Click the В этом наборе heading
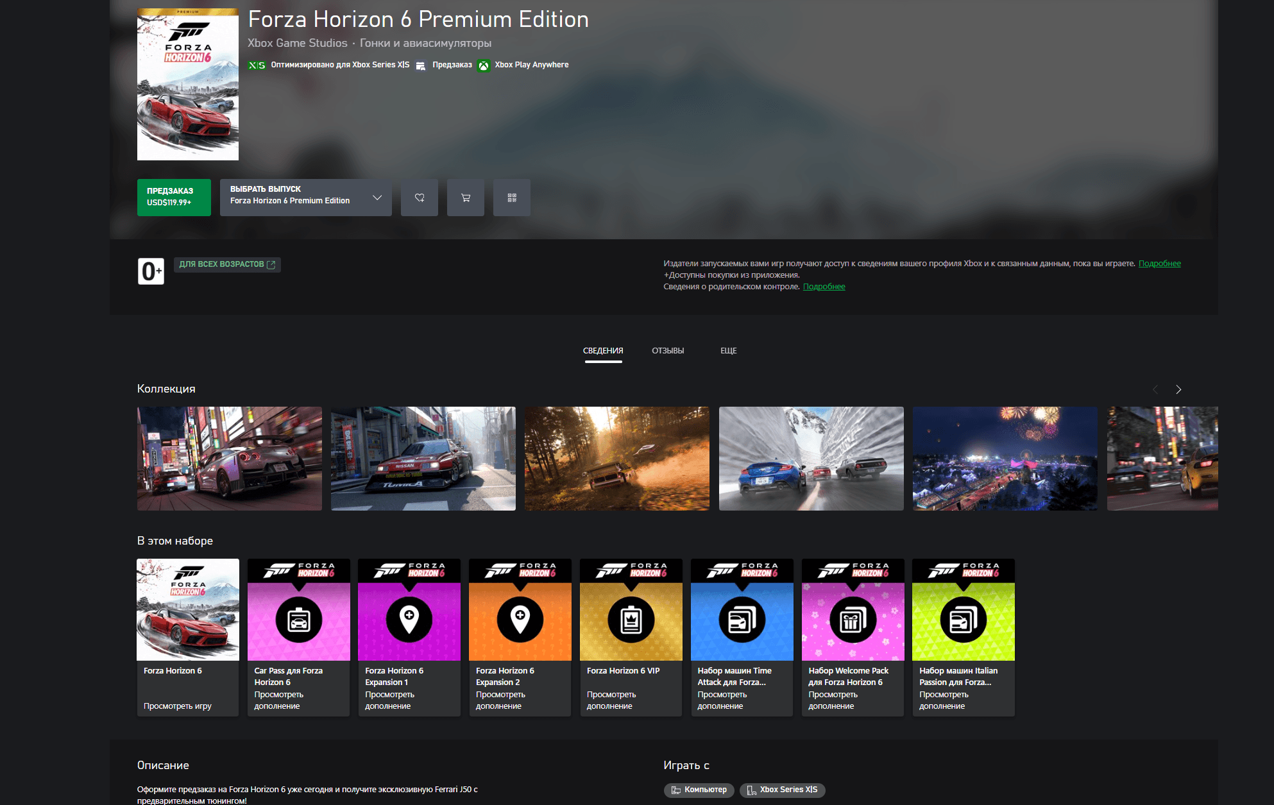 pos(175,541)
